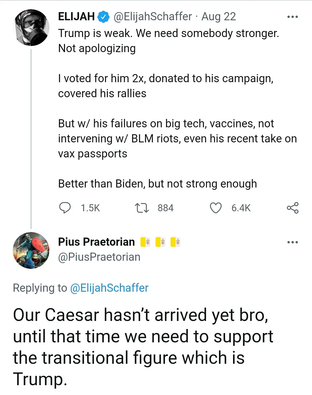The width and height of the screenshot is (312, 395).
Task: Click the @ElijahSchaffer handle in tweet header
Action: 153,16
